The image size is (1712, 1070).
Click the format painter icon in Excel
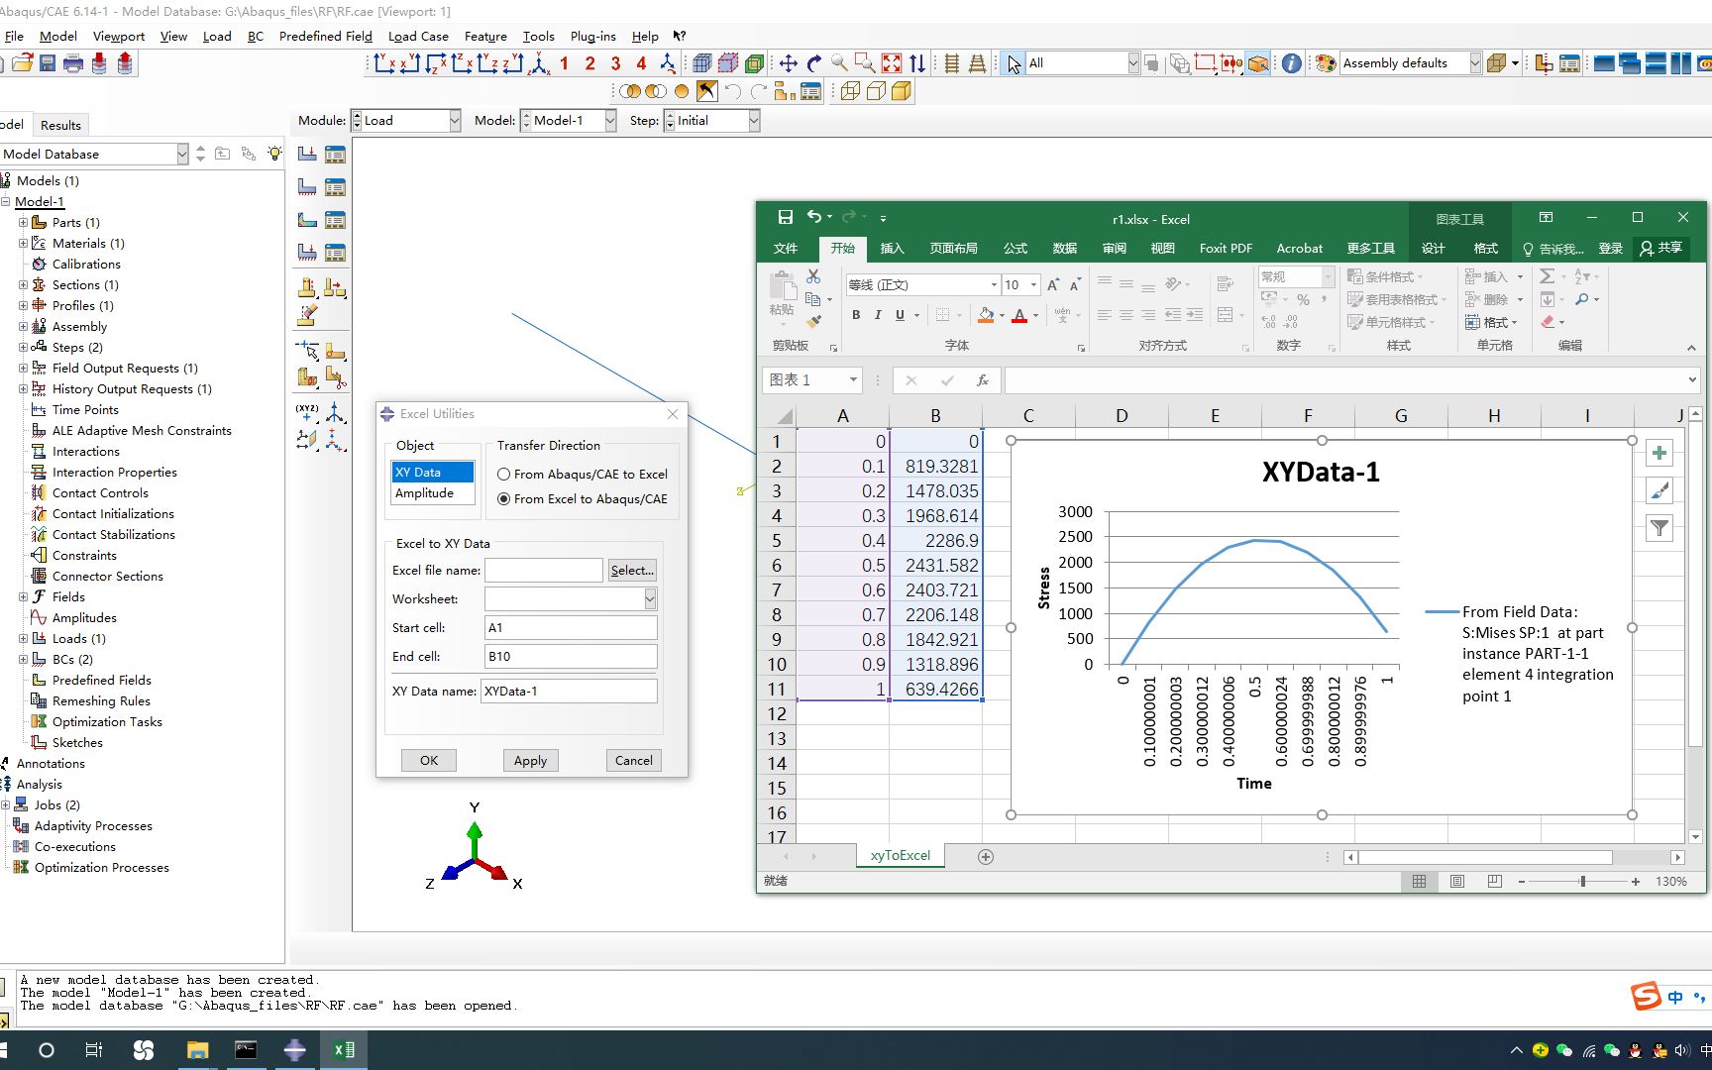coord(814,321)
